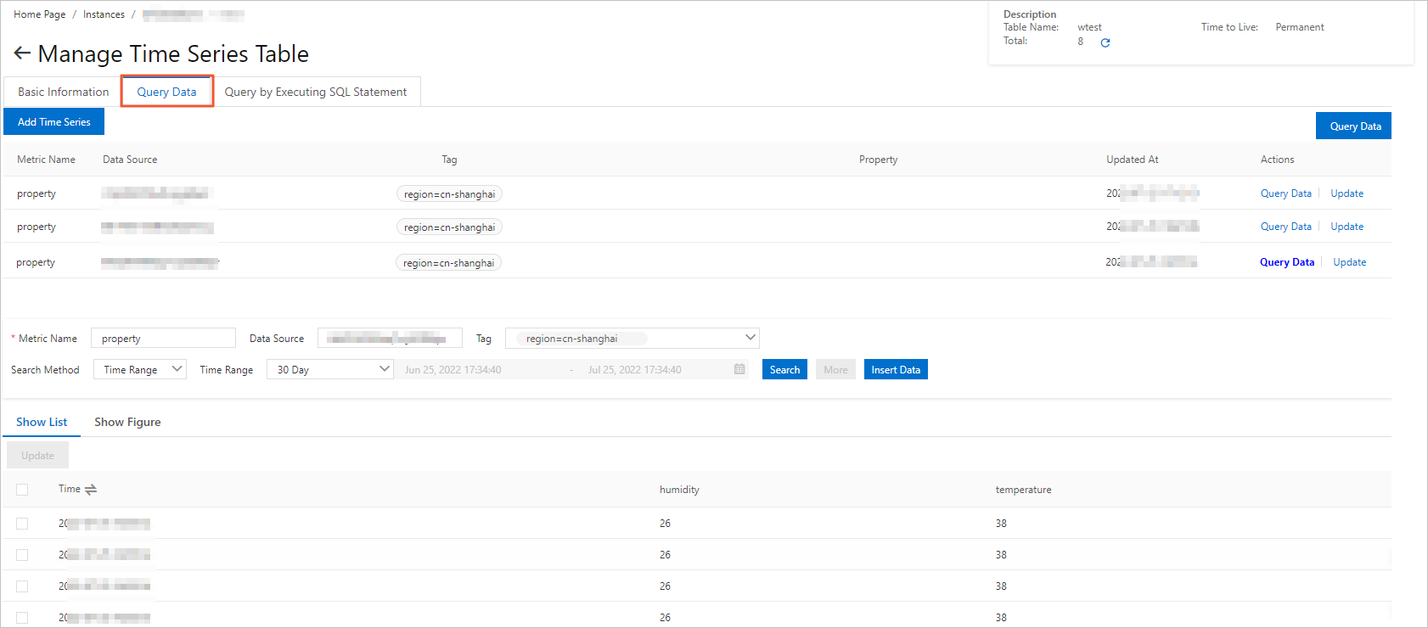The image size is (1428, 628).
Task: Click Query Data in the first time series row
Action: [x=1286, y=193]
